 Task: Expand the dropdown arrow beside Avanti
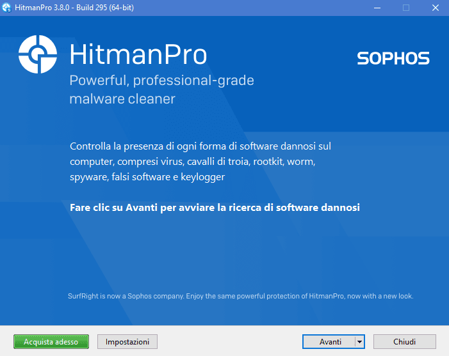(x=359, y=342)
